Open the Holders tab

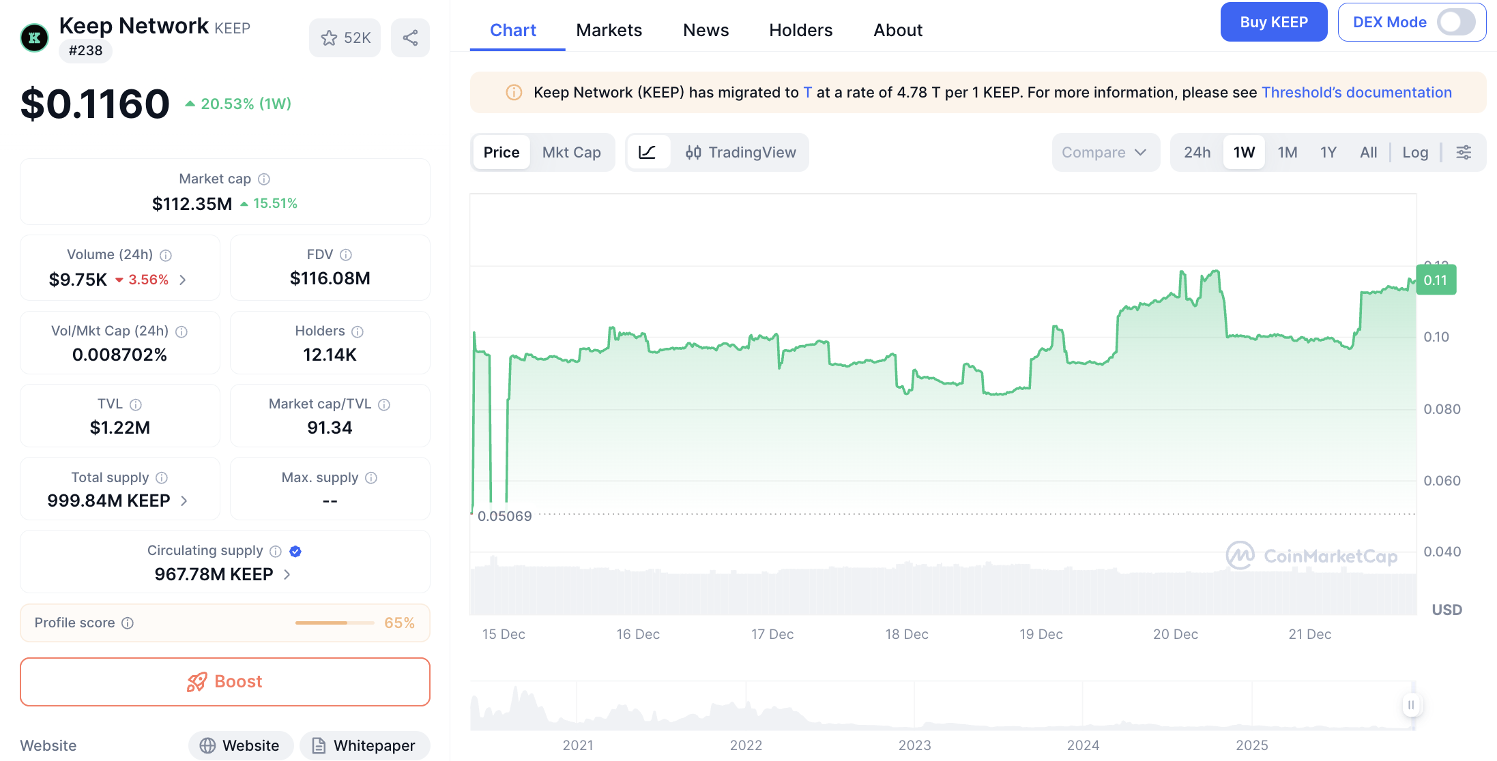[x=800, y=30]
